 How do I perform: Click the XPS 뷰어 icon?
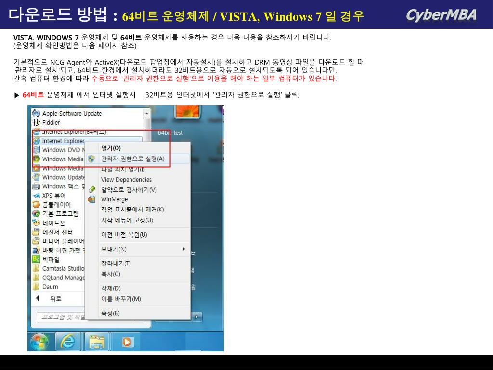pos(36,196)
